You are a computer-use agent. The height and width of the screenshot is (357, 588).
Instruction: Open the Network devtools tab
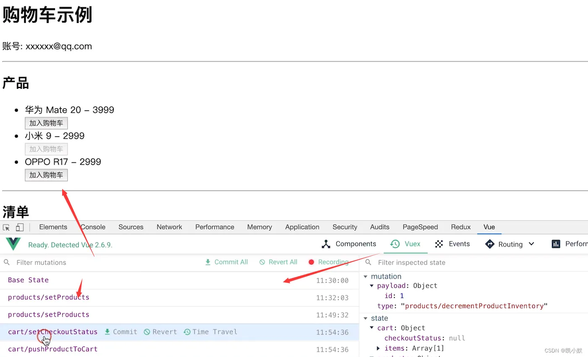click(x=169, y=227)
